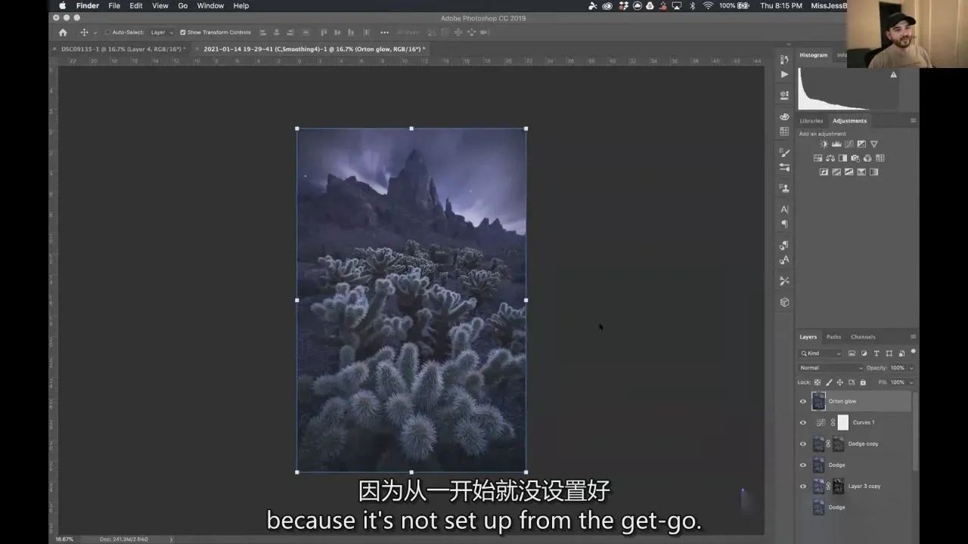This screenshot has height=544, width=968.
Task: Add a Levels adjustment
Action: pos(836,144)
